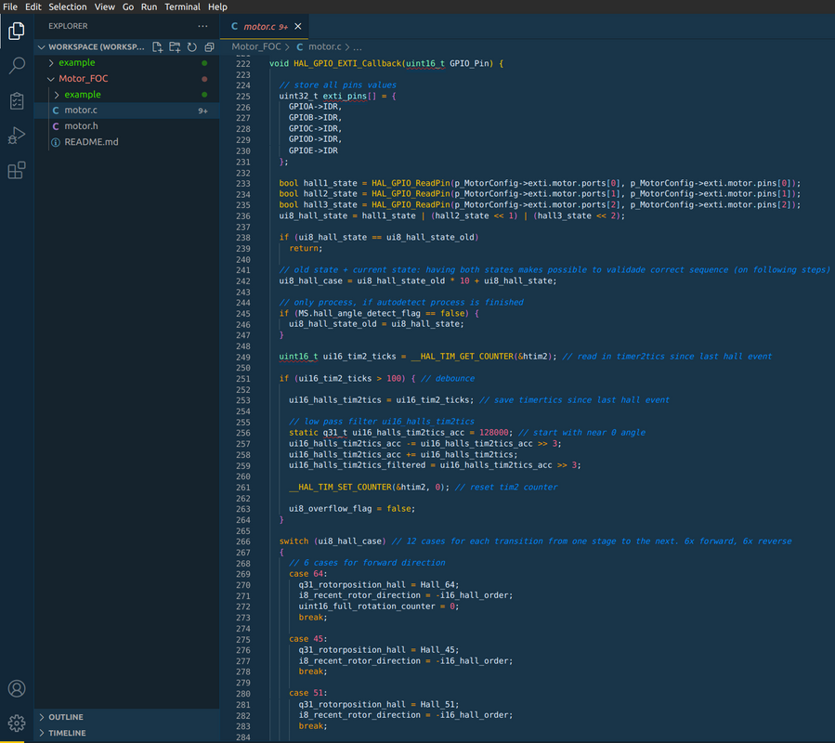Screen dimensions: 835x743
Task: Refresh the Explorer file tree
Action: 191,46
